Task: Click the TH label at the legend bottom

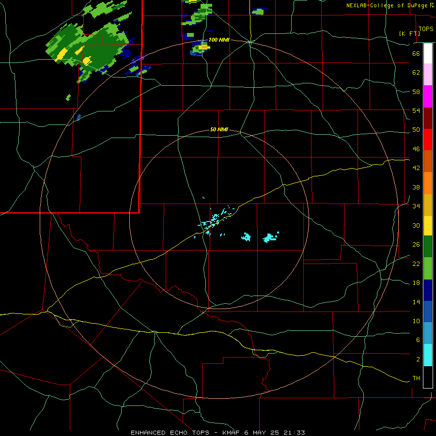Action: coord(416,378)
